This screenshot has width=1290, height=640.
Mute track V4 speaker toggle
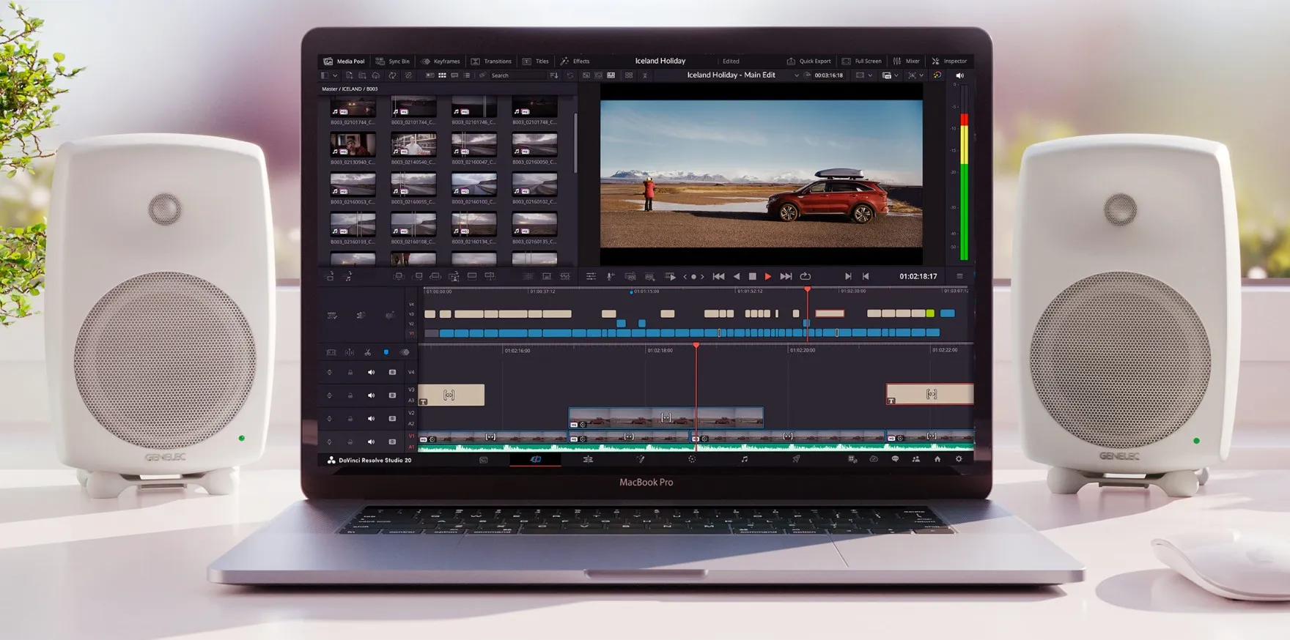pos(371,373)
